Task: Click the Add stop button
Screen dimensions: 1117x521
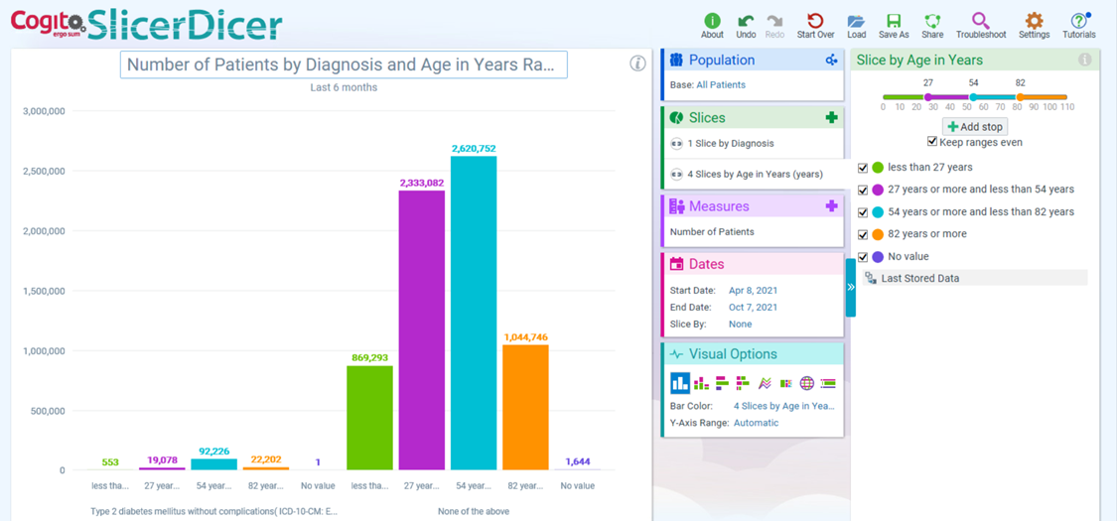Action: [975, 127]
